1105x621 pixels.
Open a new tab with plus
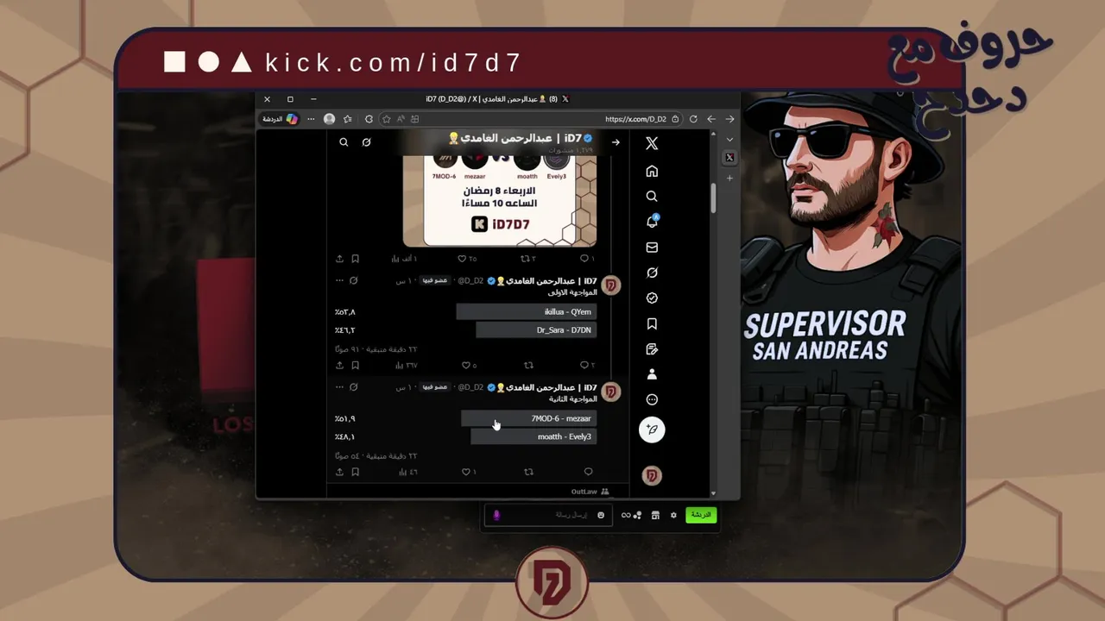[729, 178]
